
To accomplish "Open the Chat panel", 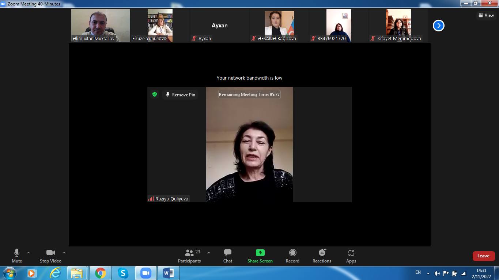I will click(x=227, y=256).
